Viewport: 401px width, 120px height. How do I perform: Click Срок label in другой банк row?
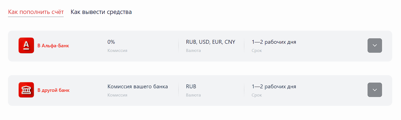click(x=257, y=95)
